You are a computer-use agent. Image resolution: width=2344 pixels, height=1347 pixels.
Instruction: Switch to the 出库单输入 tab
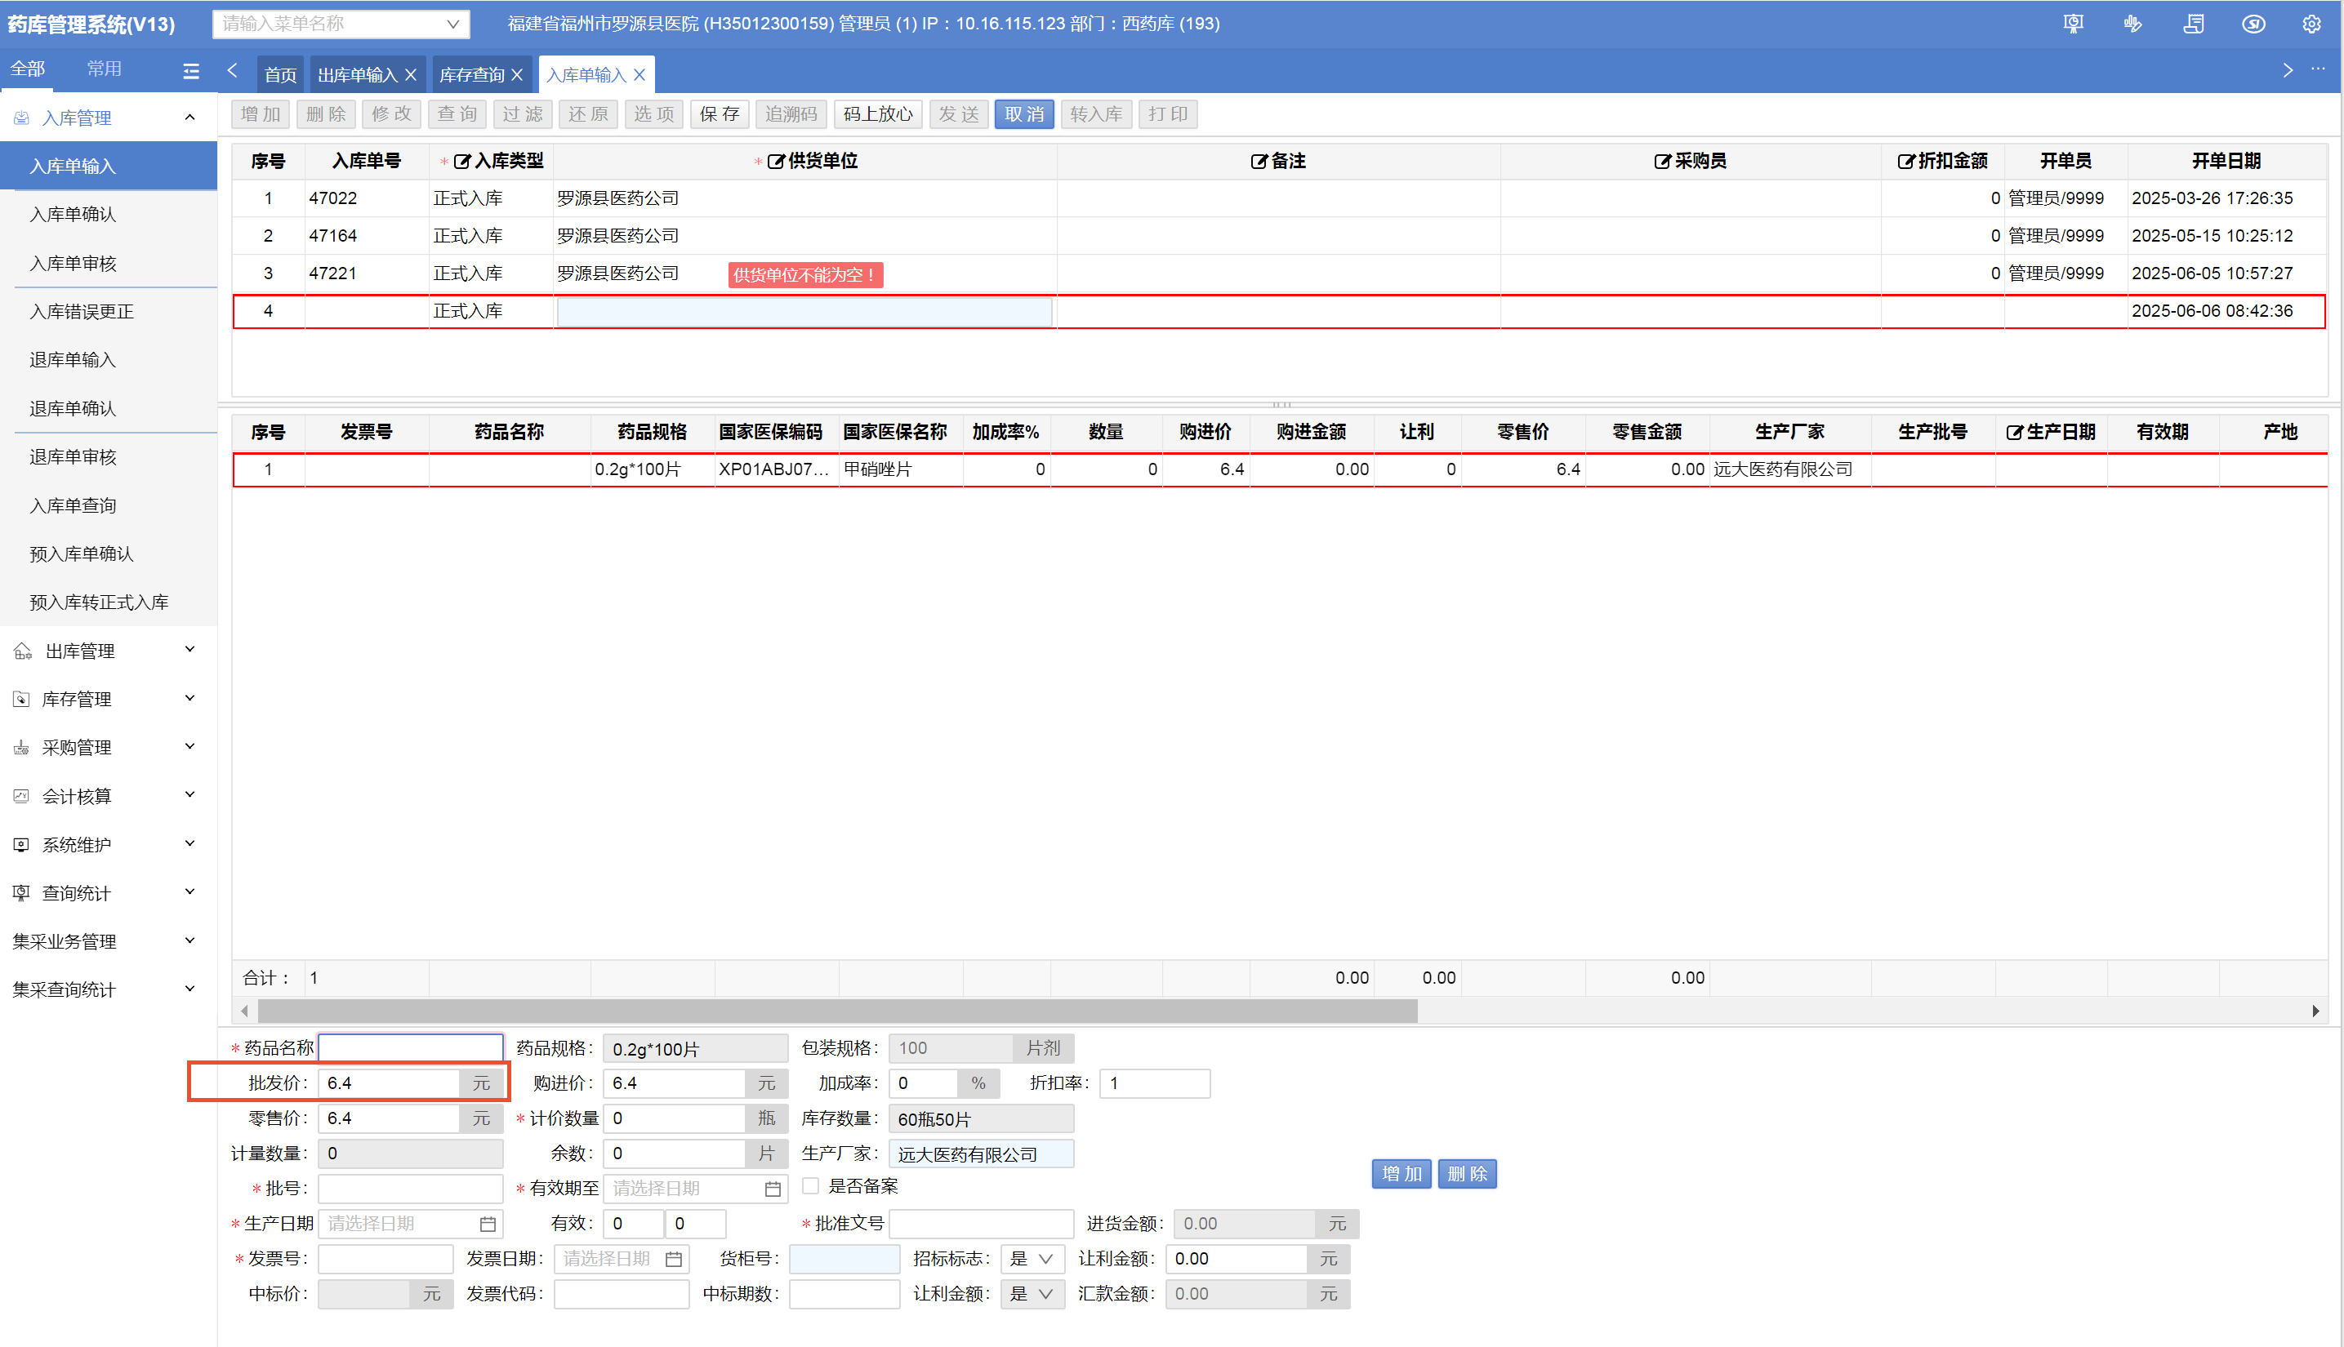point(356,75)
